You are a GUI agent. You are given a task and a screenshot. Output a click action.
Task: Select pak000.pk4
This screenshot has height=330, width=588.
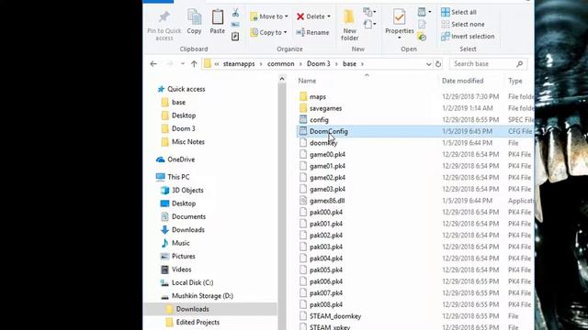326,212
